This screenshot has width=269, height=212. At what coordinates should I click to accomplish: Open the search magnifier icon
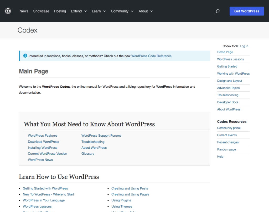218,11
